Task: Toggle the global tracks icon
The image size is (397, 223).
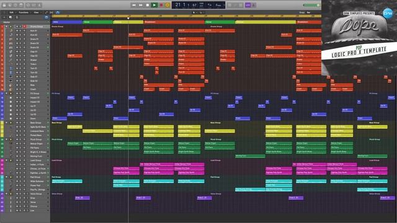Action: tap(47, 17)
